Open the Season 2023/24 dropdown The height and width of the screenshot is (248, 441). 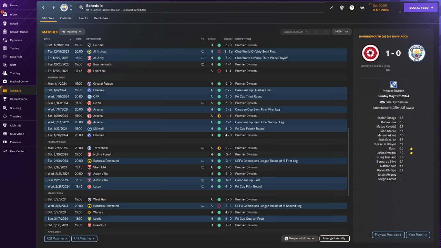pyautogui.click(x=296, y=32)
